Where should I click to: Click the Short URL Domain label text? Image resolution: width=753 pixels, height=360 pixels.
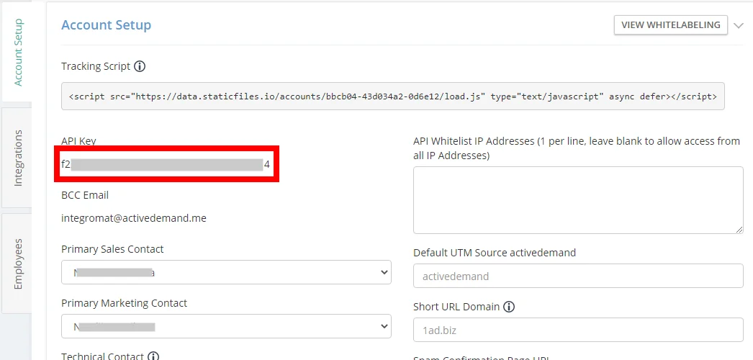click(456, 306)
